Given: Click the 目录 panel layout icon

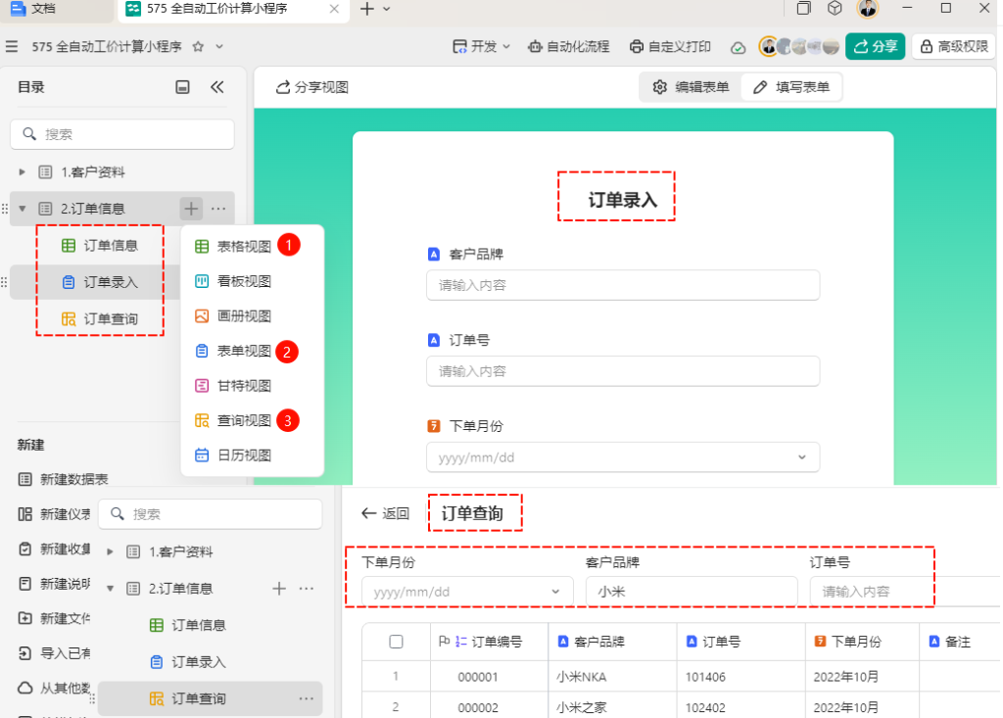Looking at the screenshot, I should tap(183, 87).
